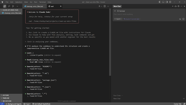Viewport: 186px width, 105px height.
Task: Toggle the primary side bar layout
Action: pyautogui.click(x=160, y=2)
